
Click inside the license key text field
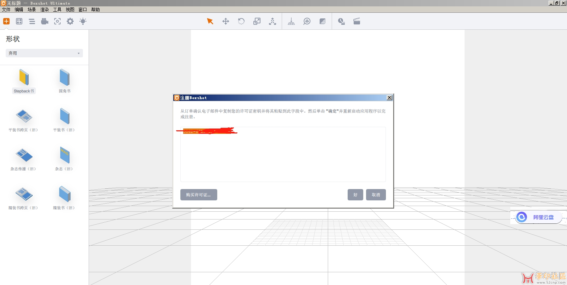283,154
